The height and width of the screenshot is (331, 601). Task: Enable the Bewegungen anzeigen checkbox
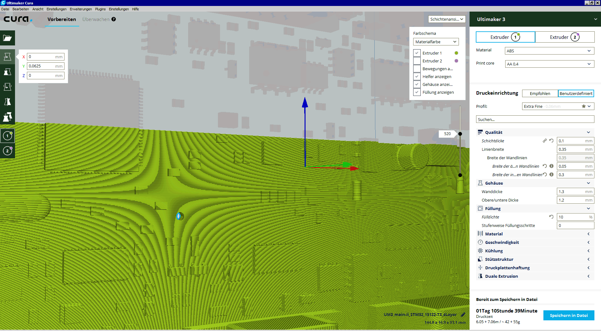click(417, 69)
